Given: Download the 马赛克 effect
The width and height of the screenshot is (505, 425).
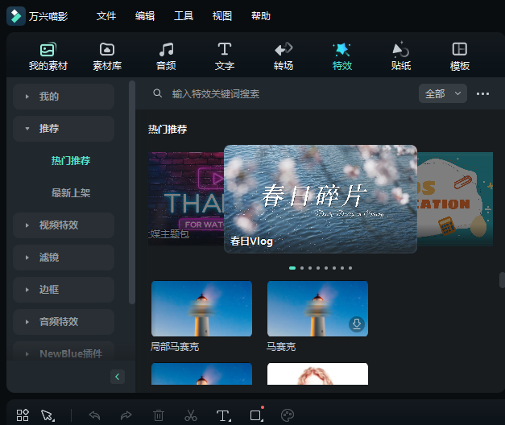Looking at the screenshot, I should pyautogui.click(x=357, y=324).
